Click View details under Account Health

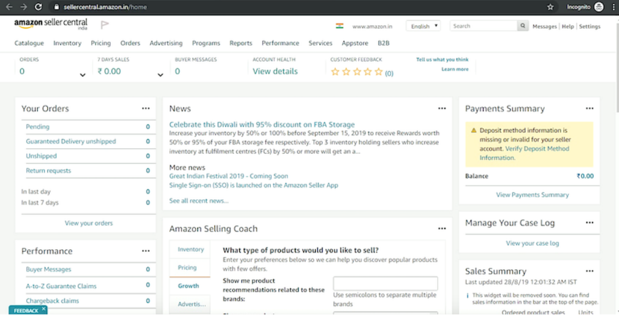275,72
